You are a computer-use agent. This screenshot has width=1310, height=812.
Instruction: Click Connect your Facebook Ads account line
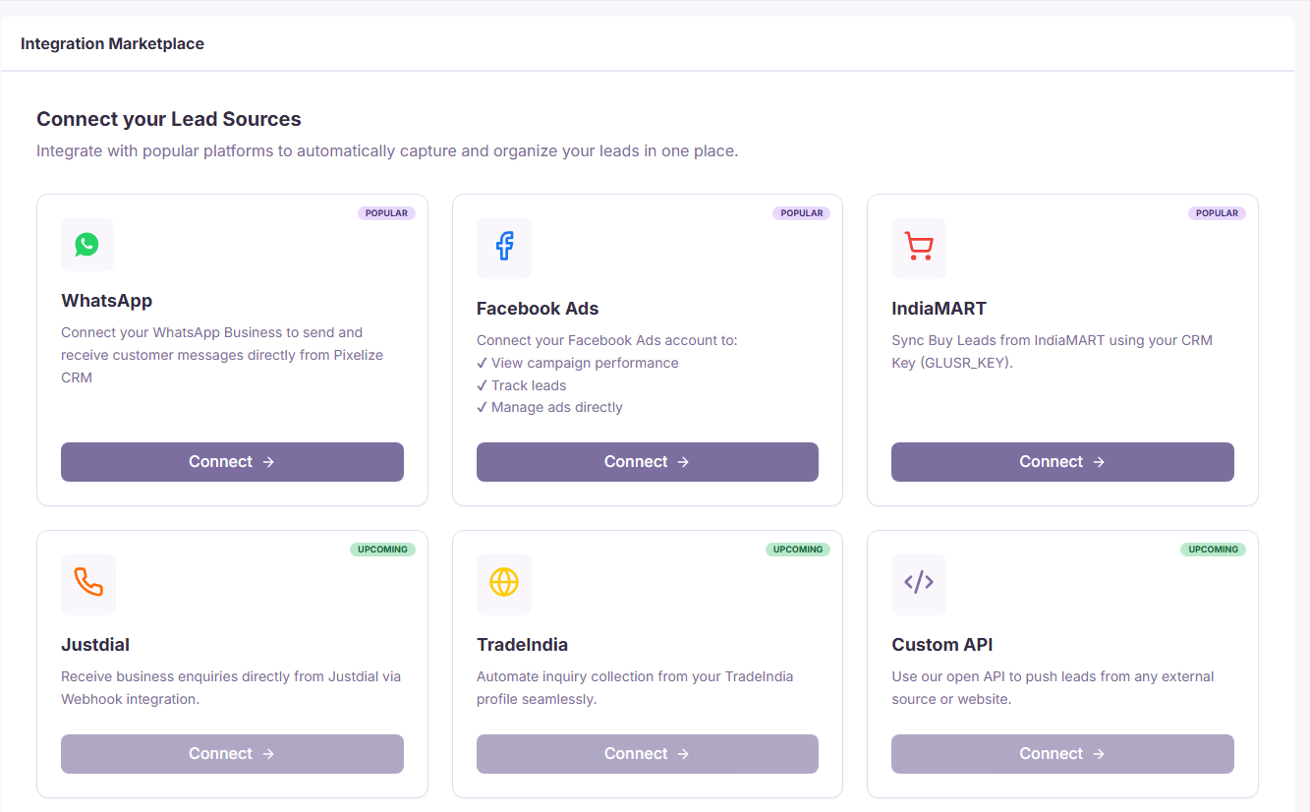606,340
